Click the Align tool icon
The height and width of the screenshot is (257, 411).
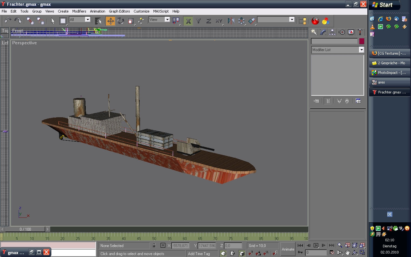click(252, 21)
